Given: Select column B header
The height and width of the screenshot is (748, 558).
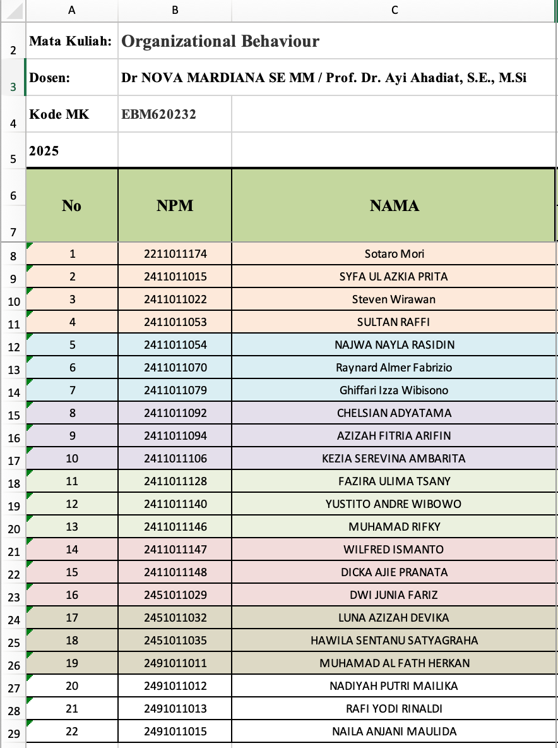Looking at the screenshot, I should 175,9.
